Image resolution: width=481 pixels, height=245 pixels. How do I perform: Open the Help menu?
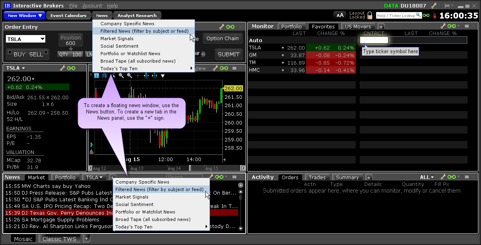pyautogui.click(x=112, y=6)
